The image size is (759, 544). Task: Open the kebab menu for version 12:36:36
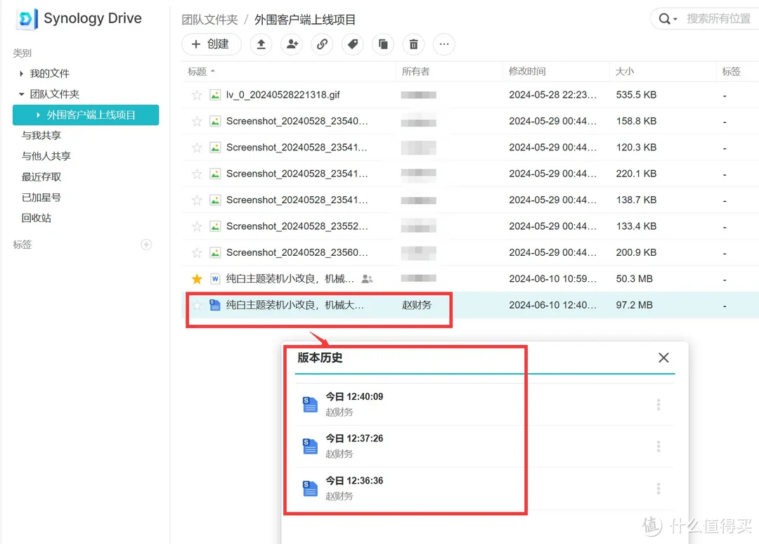pyautogui.click(x=659, y=488)
